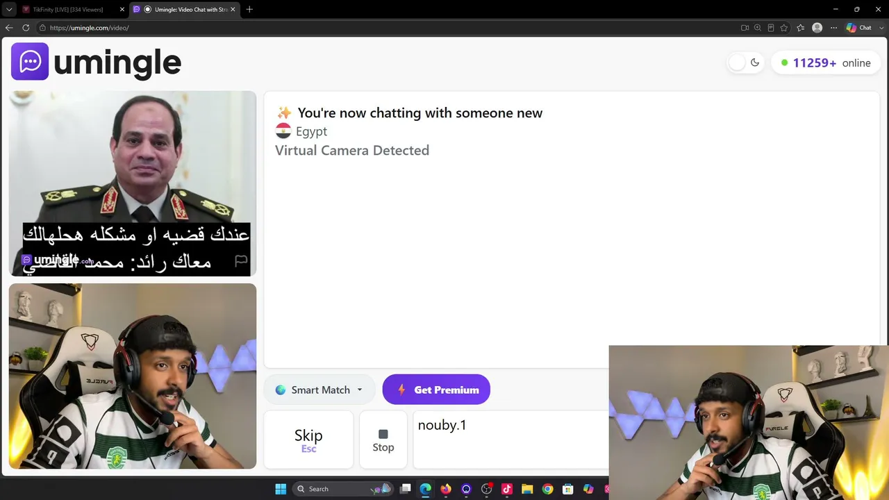
Task: Open Copilot from the taskbar
Action: tap(588, 489)
